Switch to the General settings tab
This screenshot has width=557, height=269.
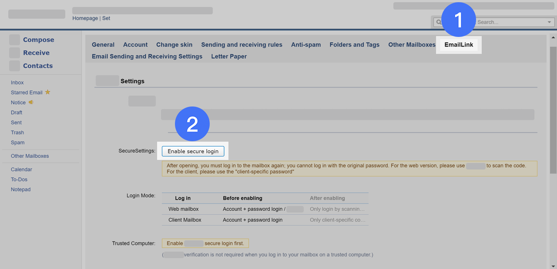coord(103,44)
